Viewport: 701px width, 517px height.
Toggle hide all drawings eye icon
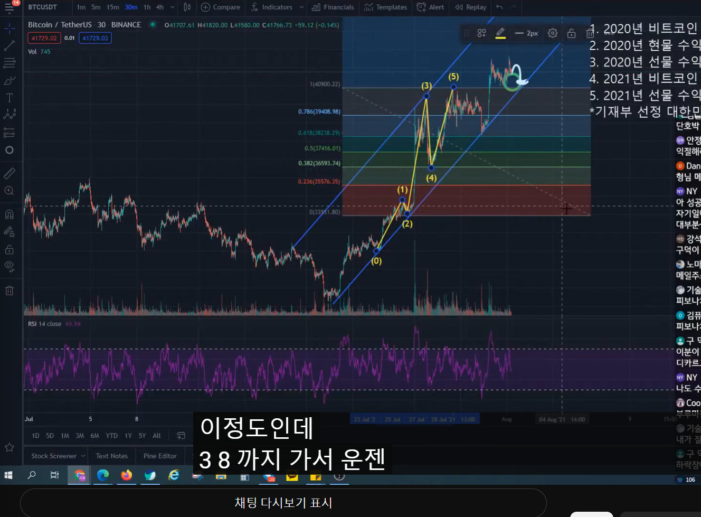click(x=10, y=266)
